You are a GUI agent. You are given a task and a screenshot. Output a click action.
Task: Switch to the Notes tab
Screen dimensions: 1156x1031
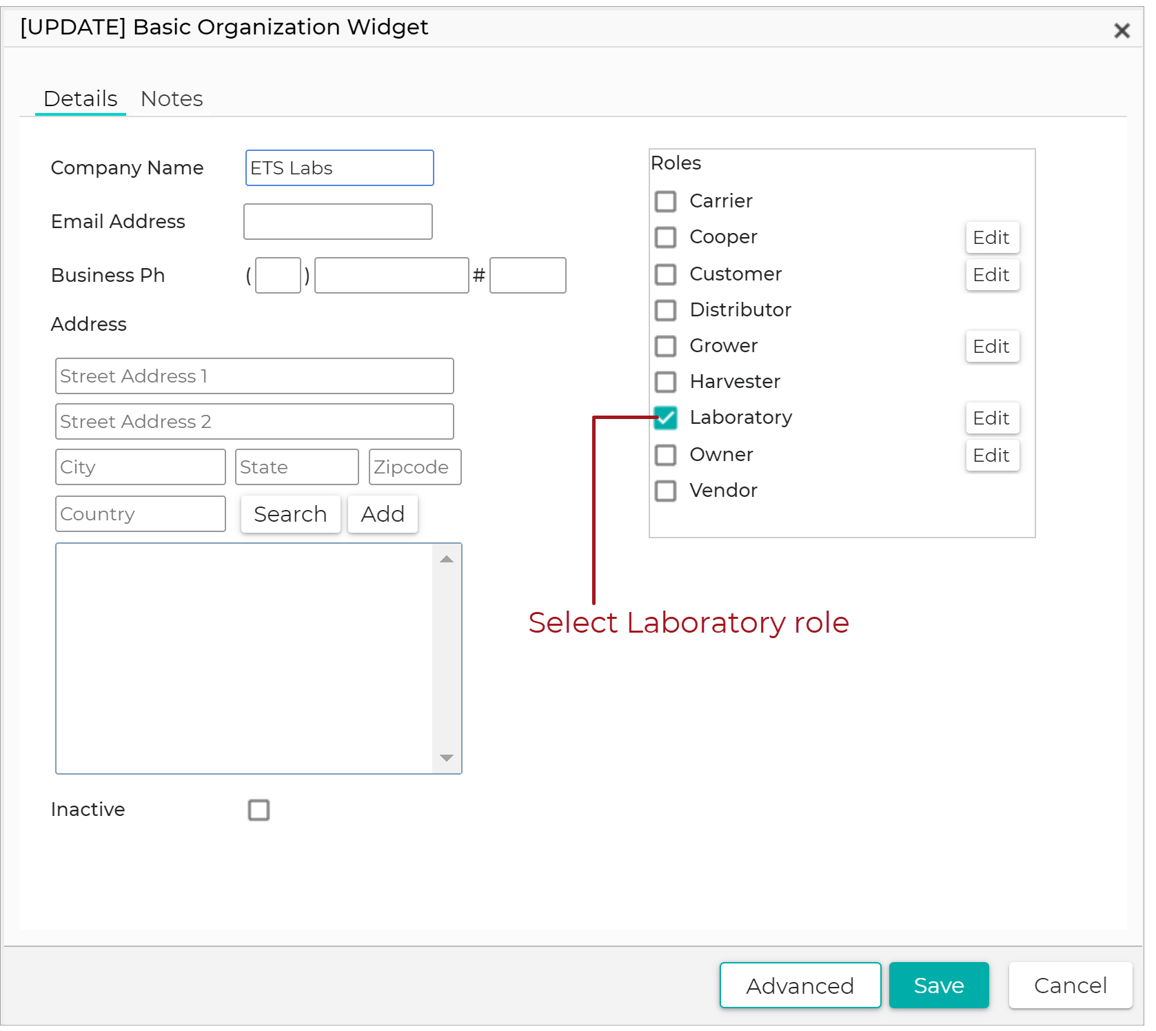(x=172, y=99)
